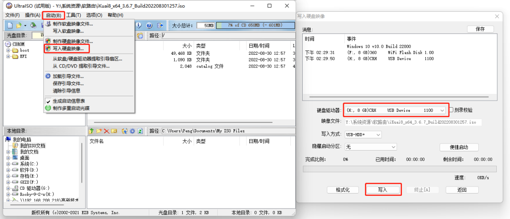Click the Open file folder toolbar icon
Image resolution: width=510 pixels, height=219 pixels.
(18, 25)
